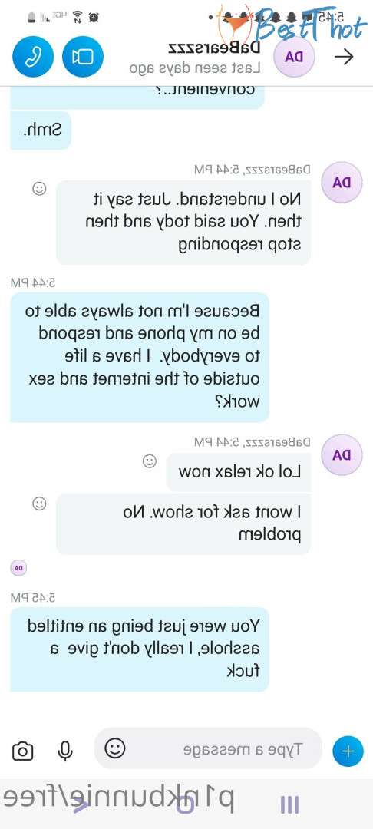
Task: Open the camera from the message bar
Action: tap(23, 751)
